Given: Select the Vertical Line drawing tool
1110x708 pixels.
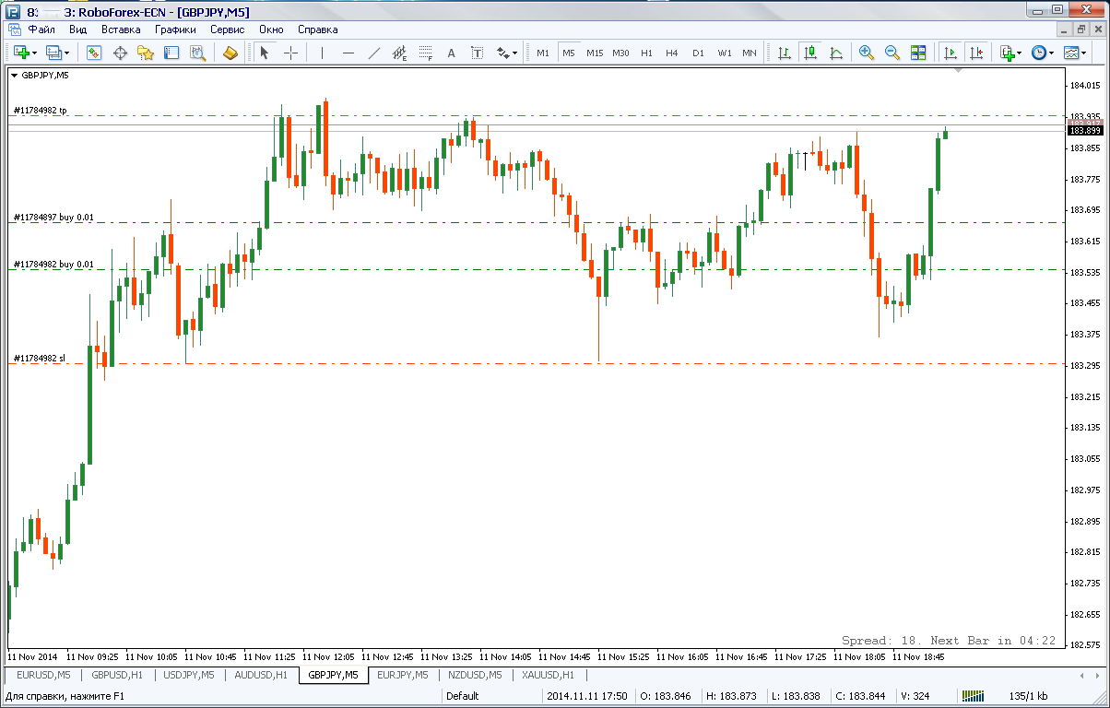Looking at the screenshot, I should click(322, 53).
